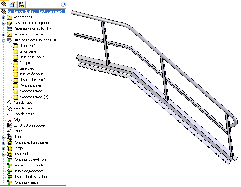Click the weldment cut list icon

[10, 40]
